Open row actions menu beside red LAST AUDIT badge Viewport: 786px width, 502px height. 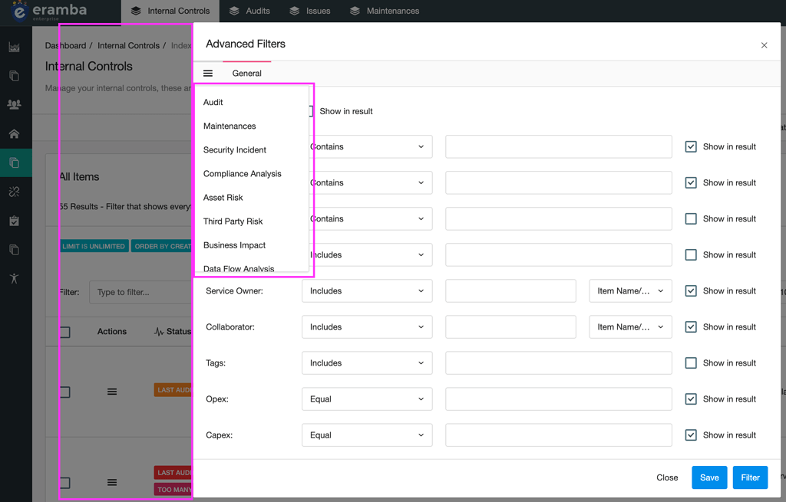(x=112, y=483)
